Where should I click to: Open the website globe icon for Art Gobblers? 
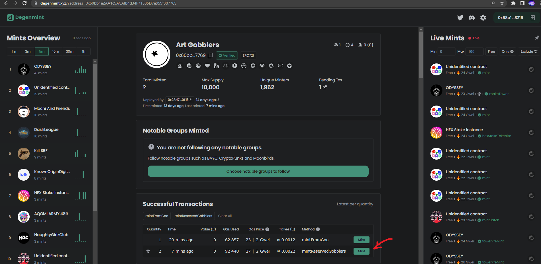(x=198, y=66)
